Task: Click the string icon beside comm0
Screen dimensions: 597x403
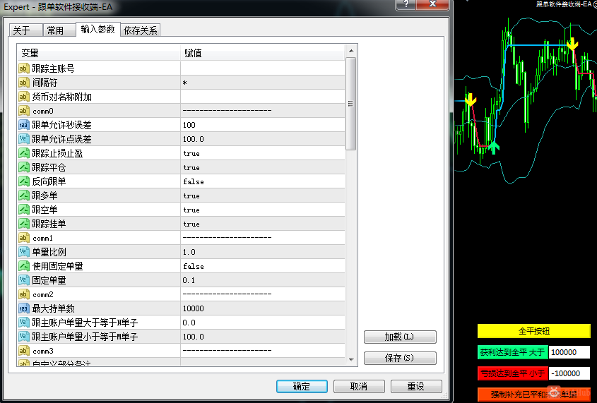Action: [24, 111]
